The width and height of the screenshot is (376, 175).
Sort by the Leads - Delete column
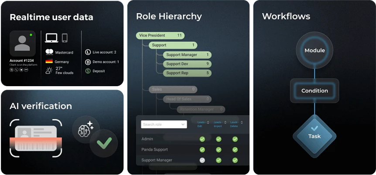point(235,124)
